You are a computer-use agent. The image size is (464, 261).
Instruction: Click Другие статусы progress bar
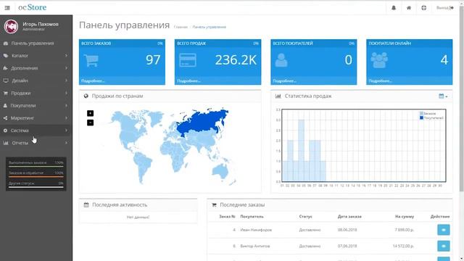pos(36,187)
